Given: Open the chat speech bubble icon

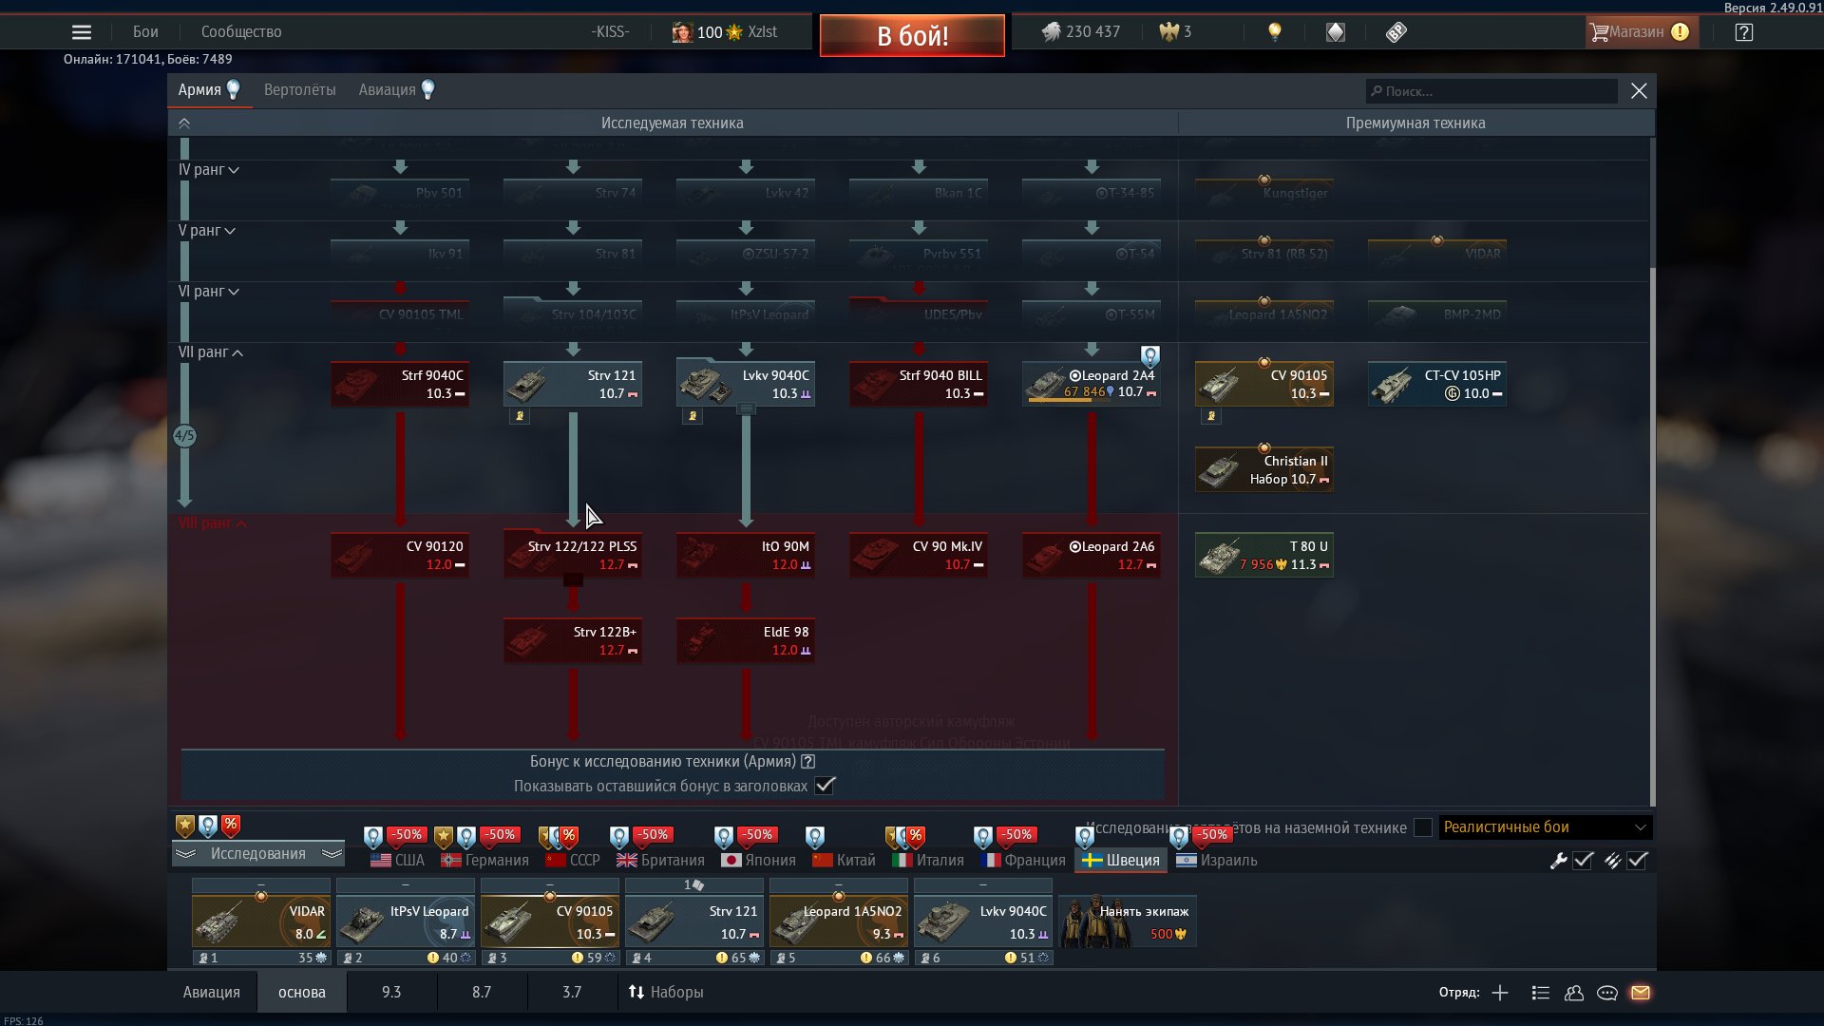Looking at the screenshot, I should click(x=1607, y=993).
